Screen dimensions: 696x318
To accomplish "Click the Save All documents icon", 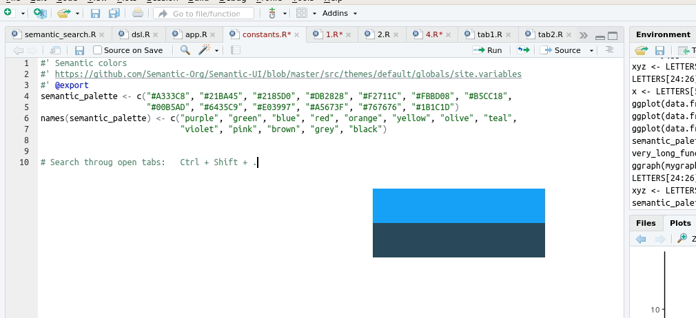I will coord(114,13).
